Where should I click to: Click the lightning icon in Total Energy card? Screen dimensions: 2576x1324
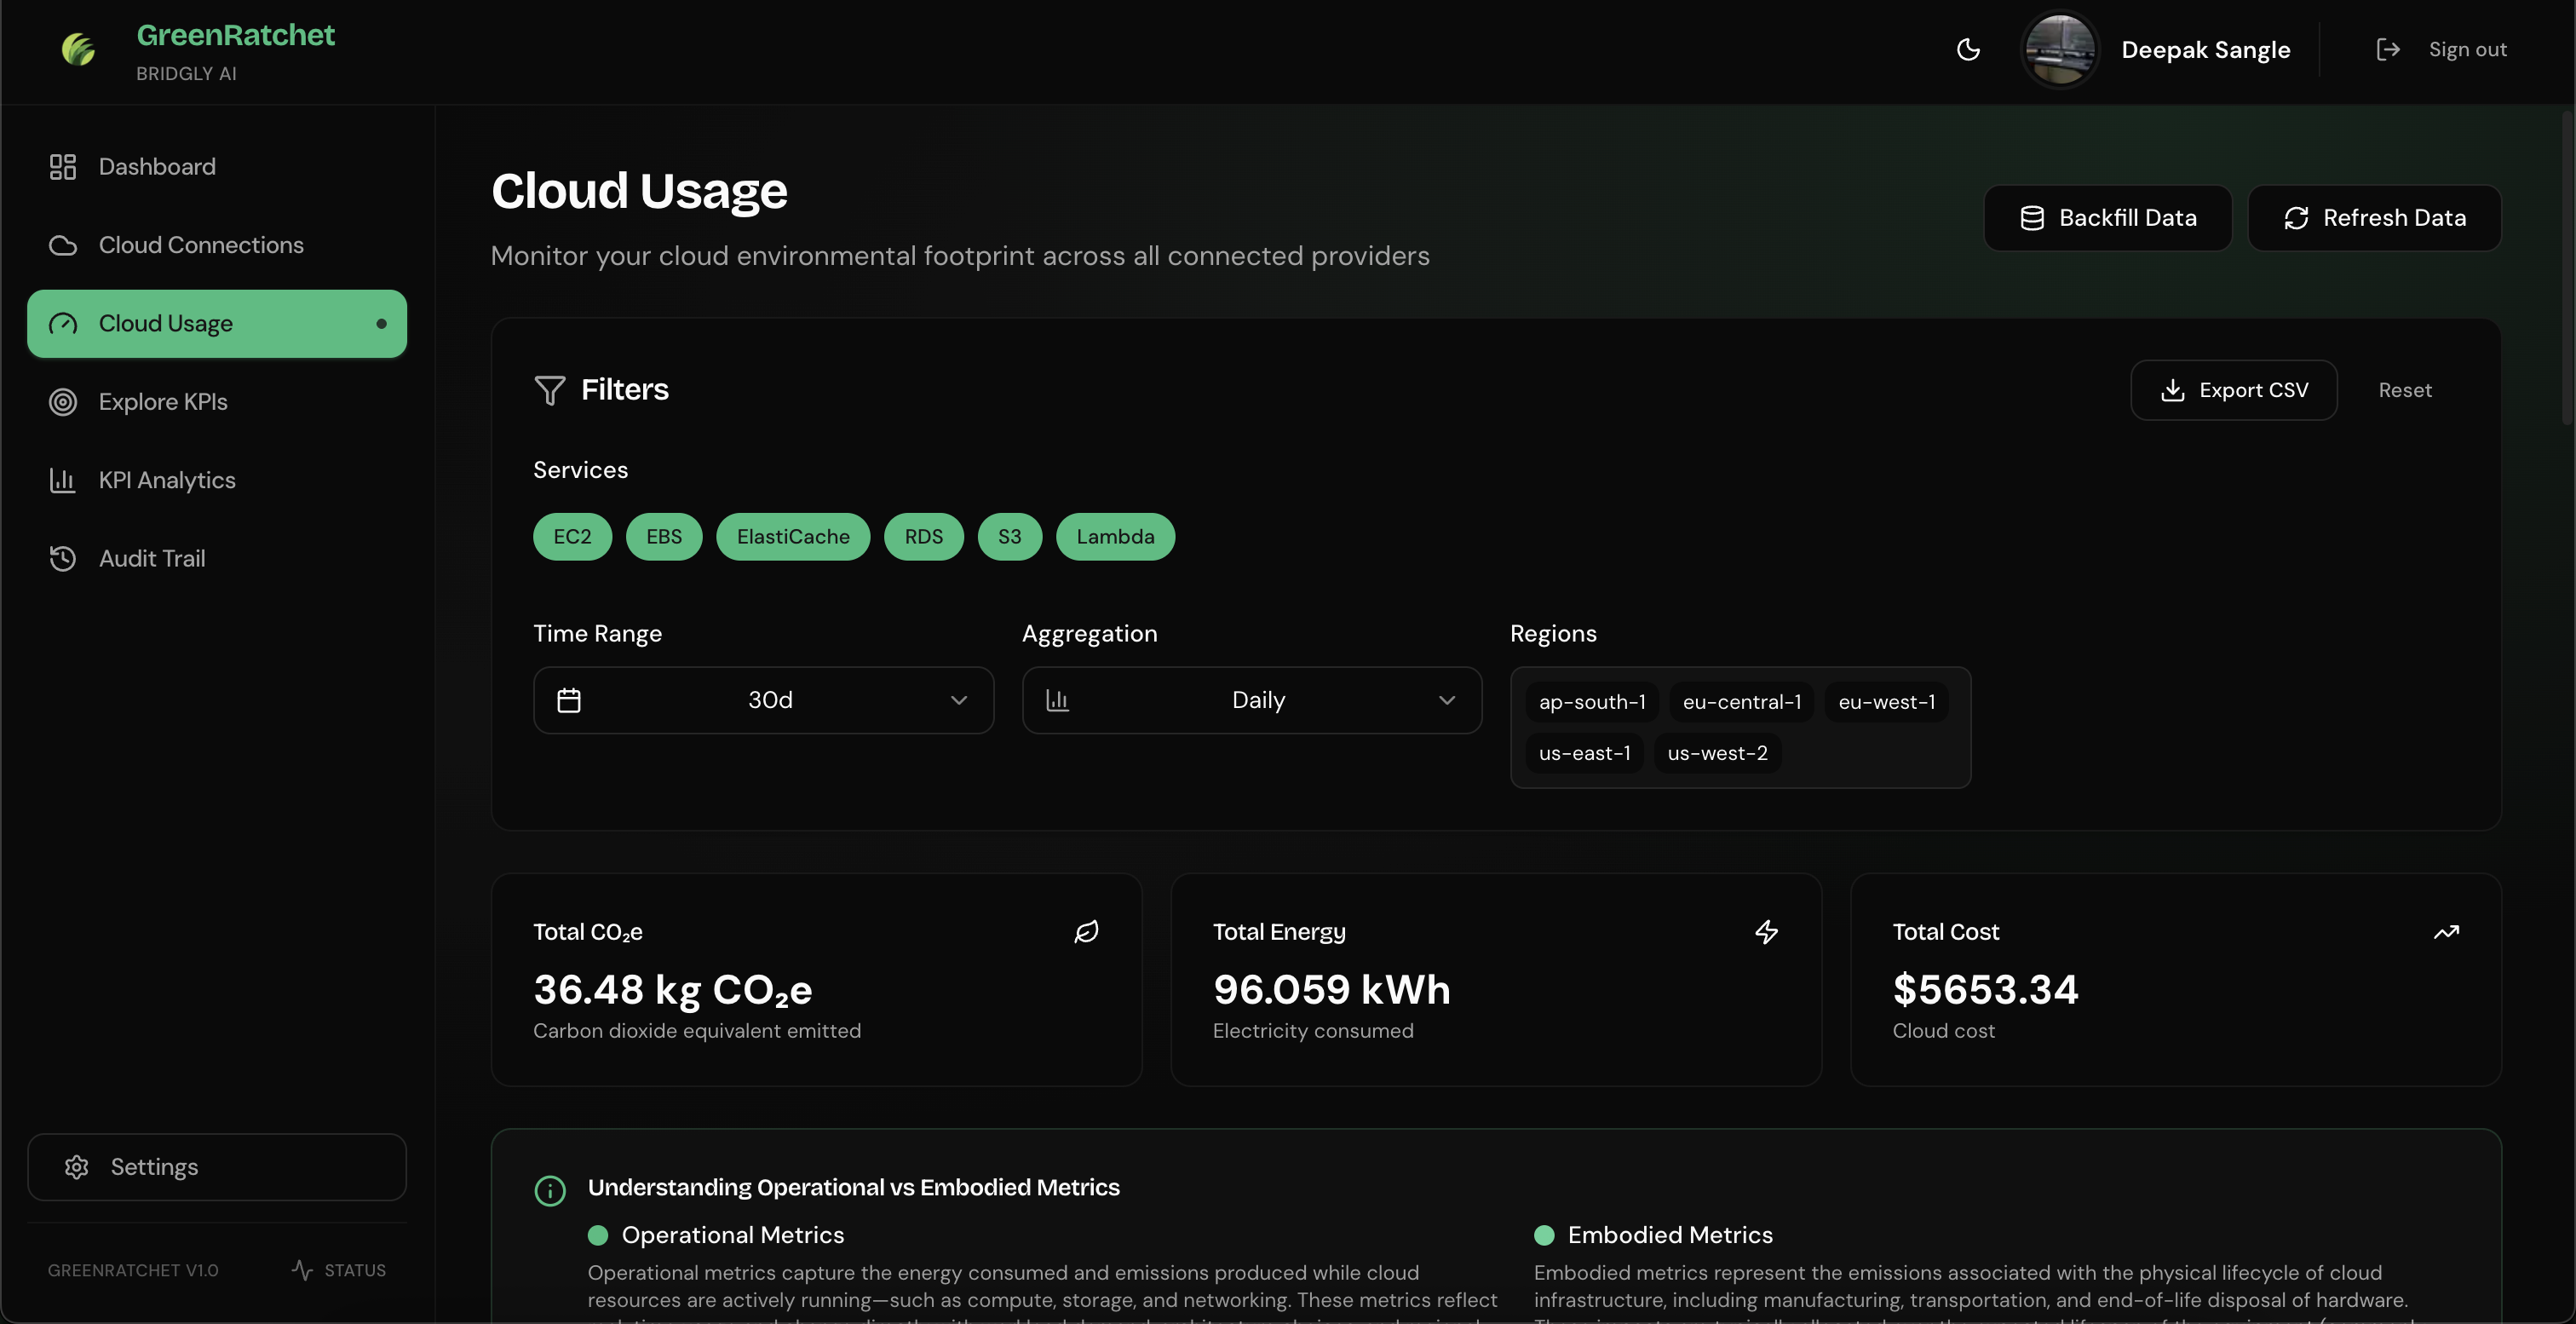point(1766,932)
